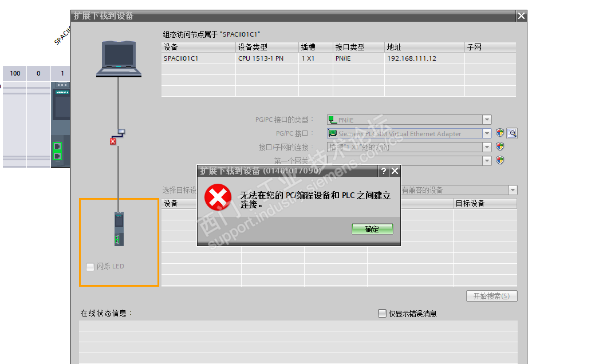Open the 第一个网关 dropdown
This screenshot has width=599, height=364.
tap(487, 161)
